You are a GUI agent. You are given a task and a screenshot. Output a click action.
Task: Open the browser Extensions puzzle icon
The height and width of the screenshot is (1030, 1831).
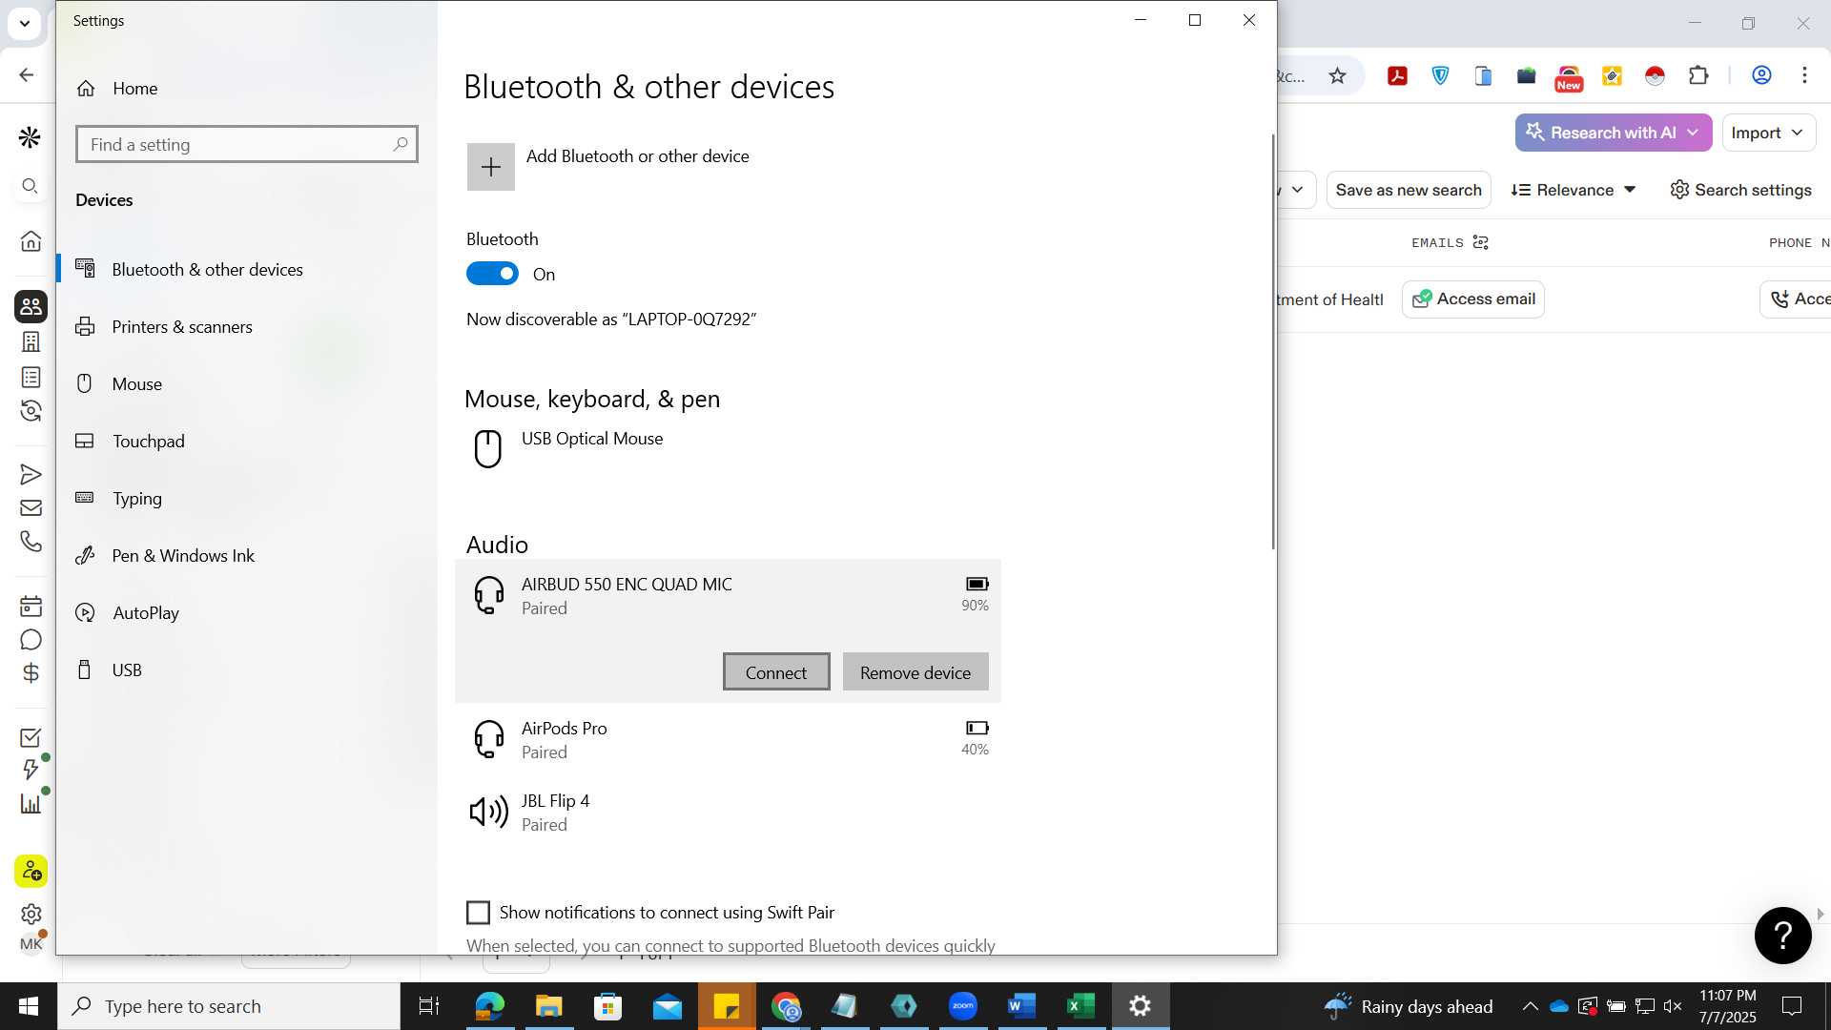1698,75
